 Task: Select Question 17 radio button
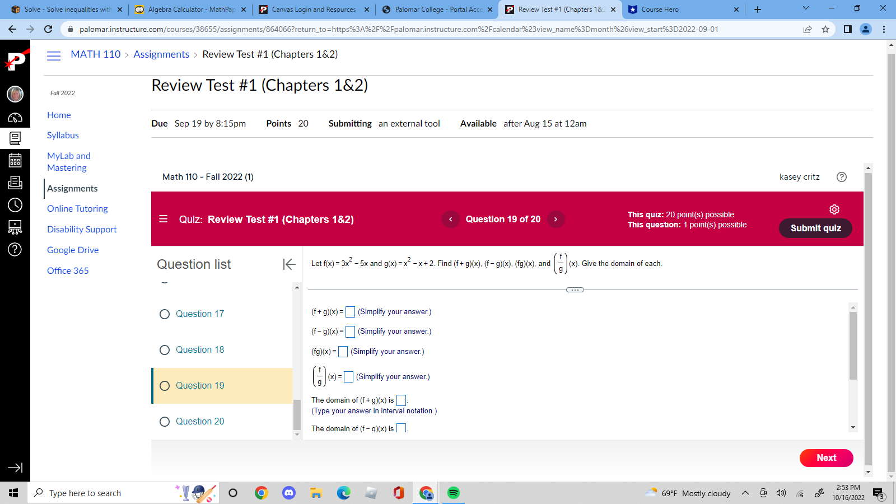[165, 314]
